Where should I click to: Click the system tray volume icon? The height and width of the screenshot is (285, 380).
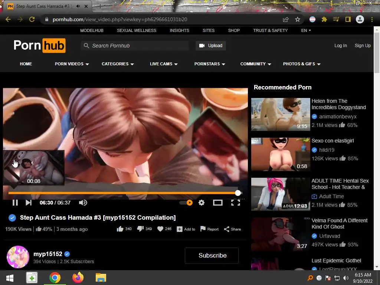[x=346, y=278]
